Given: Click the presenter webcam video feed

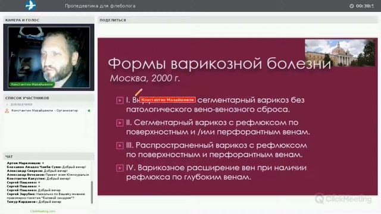Looking at the screenshot, I should [49, 57].
